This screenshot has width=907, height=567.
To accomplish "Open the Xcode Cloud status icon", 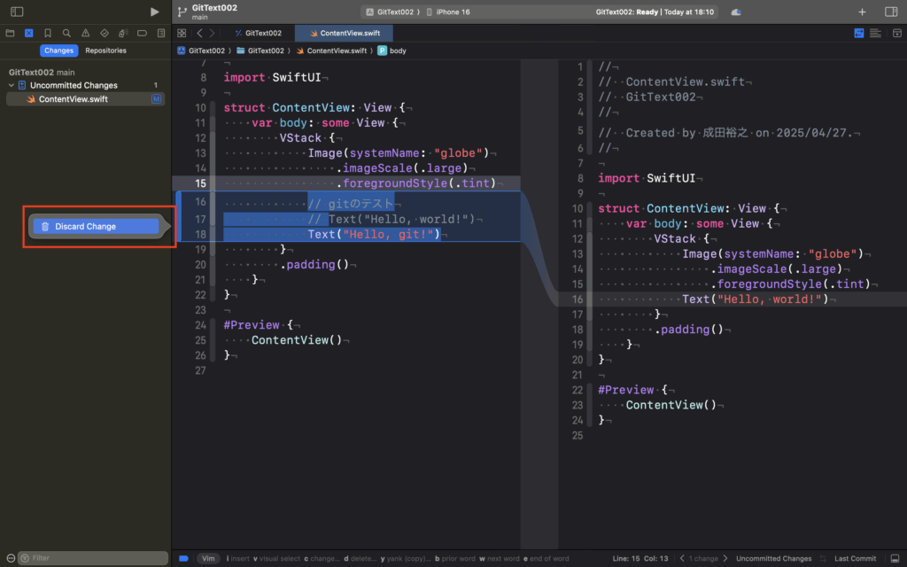I will tap(736, 12).
